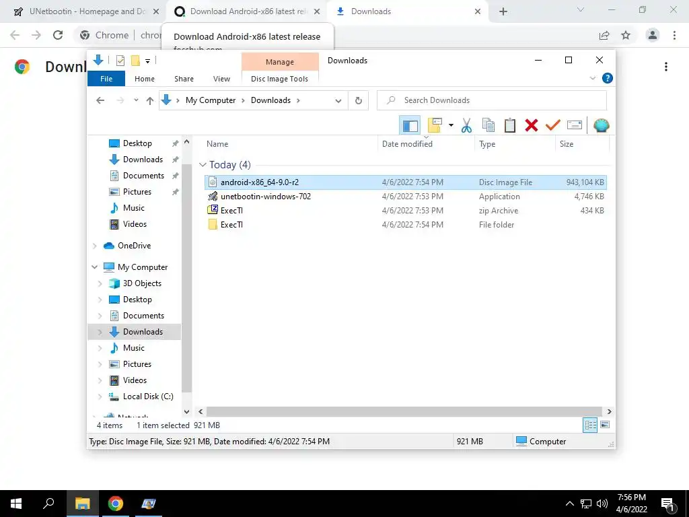This screenshot has width=689, height=517.
Task: Open Customize Quick Access Toolbar dropdown
Action: 147,61
